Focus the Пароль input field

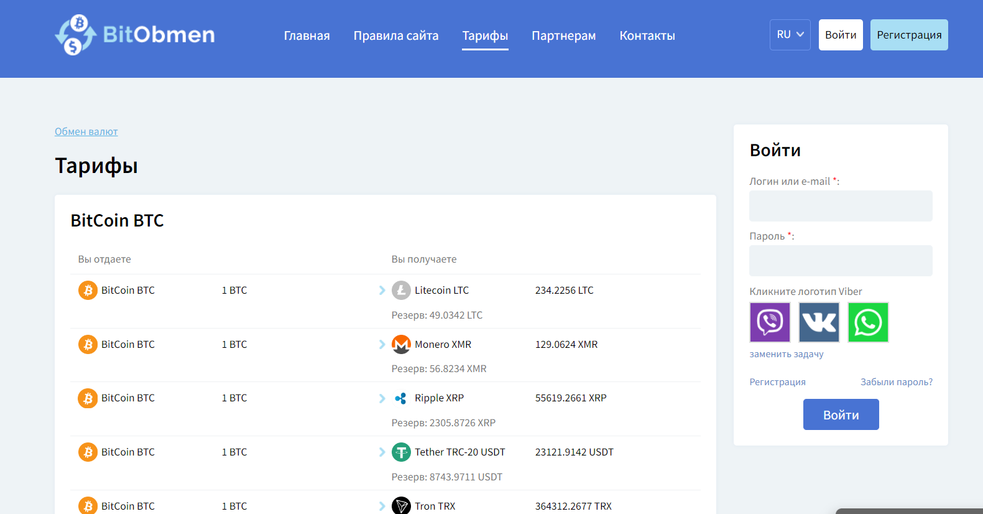coord(841,261)
